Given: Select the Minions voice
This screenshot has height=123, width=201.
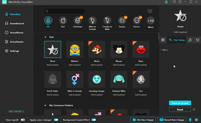Looking at the screenshot, I should point(75,49).
